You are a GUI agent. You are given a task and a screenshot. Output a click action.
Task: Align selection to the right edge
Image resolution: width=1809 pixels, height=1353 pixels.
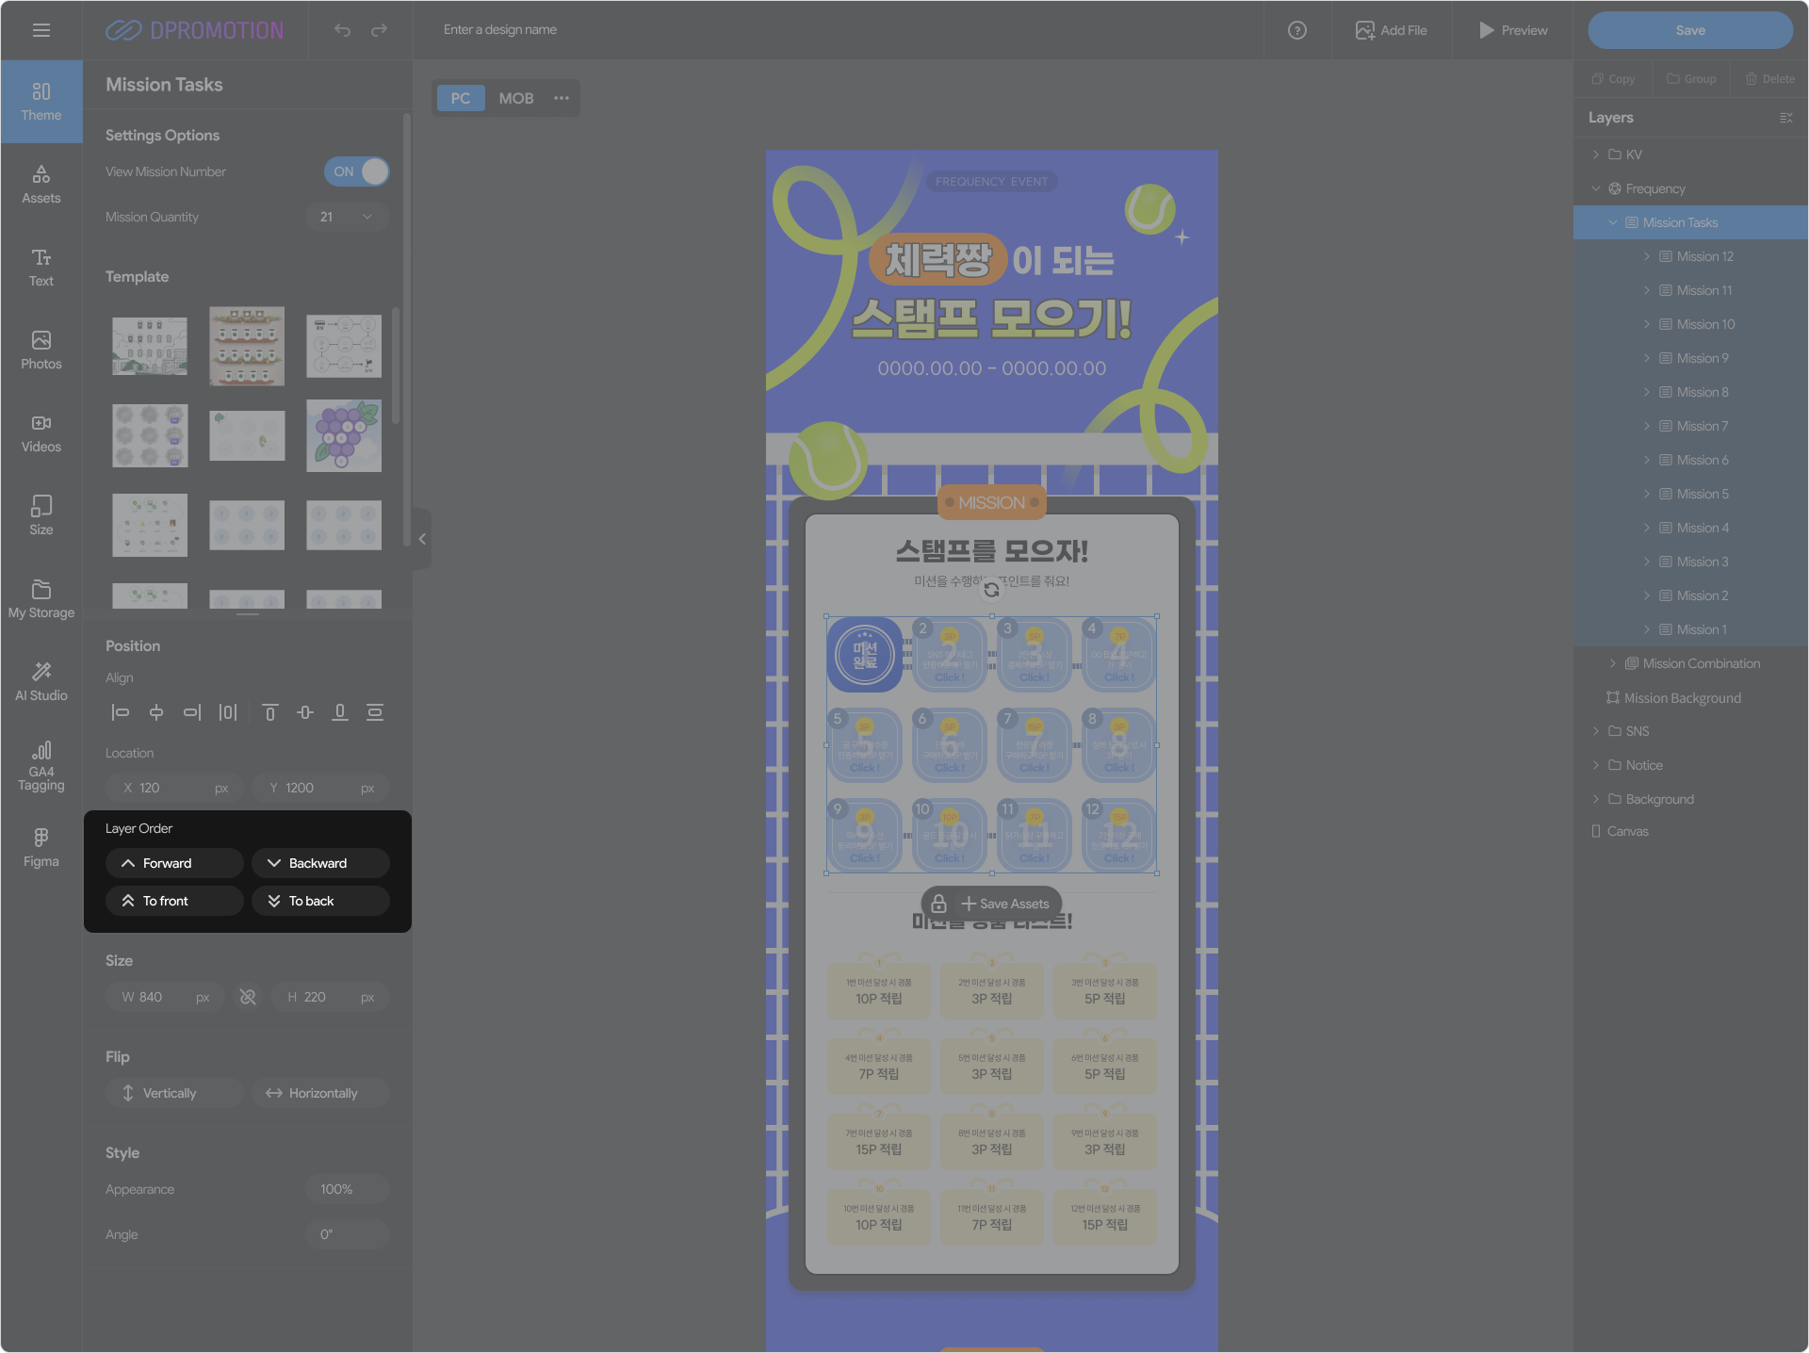click(x=192, y=712)
